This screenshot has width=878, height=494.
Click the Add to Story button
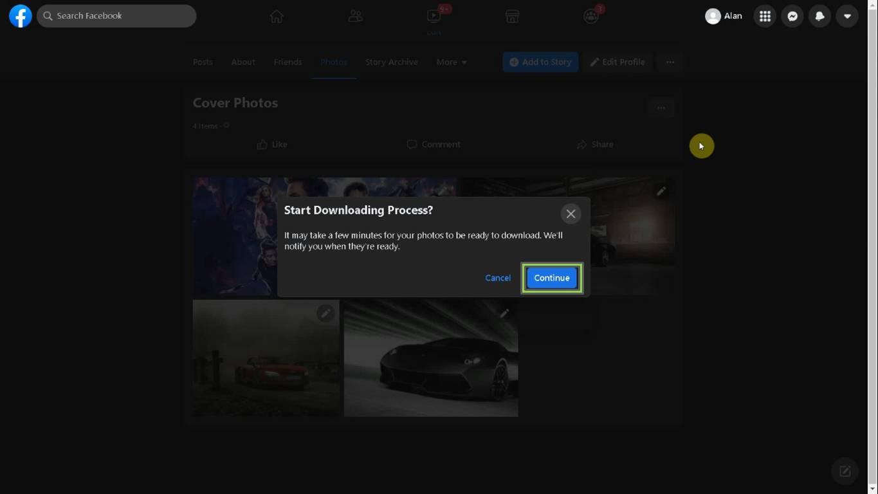(x=540, y=62)
